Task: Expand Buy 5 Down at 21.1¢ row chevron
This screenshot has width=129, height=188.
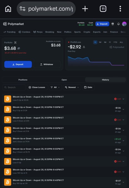Action: 123,130
